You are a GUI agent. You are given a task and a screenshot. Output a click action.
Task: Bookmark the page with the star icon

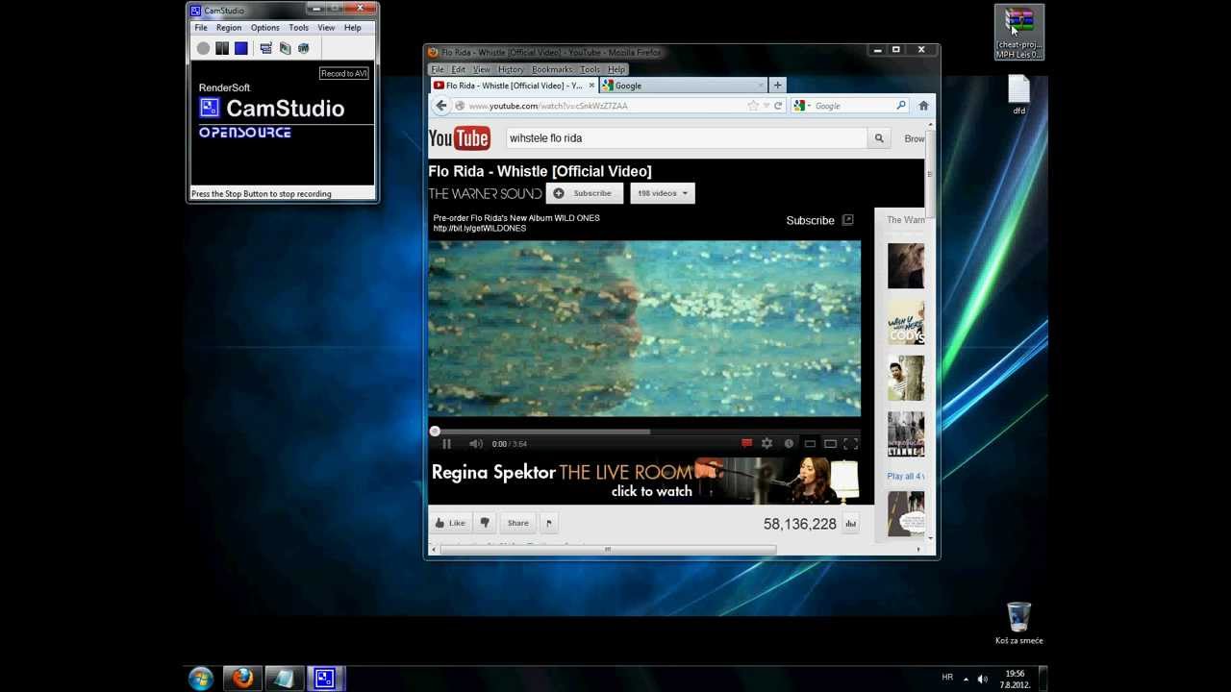click(753, 106)
